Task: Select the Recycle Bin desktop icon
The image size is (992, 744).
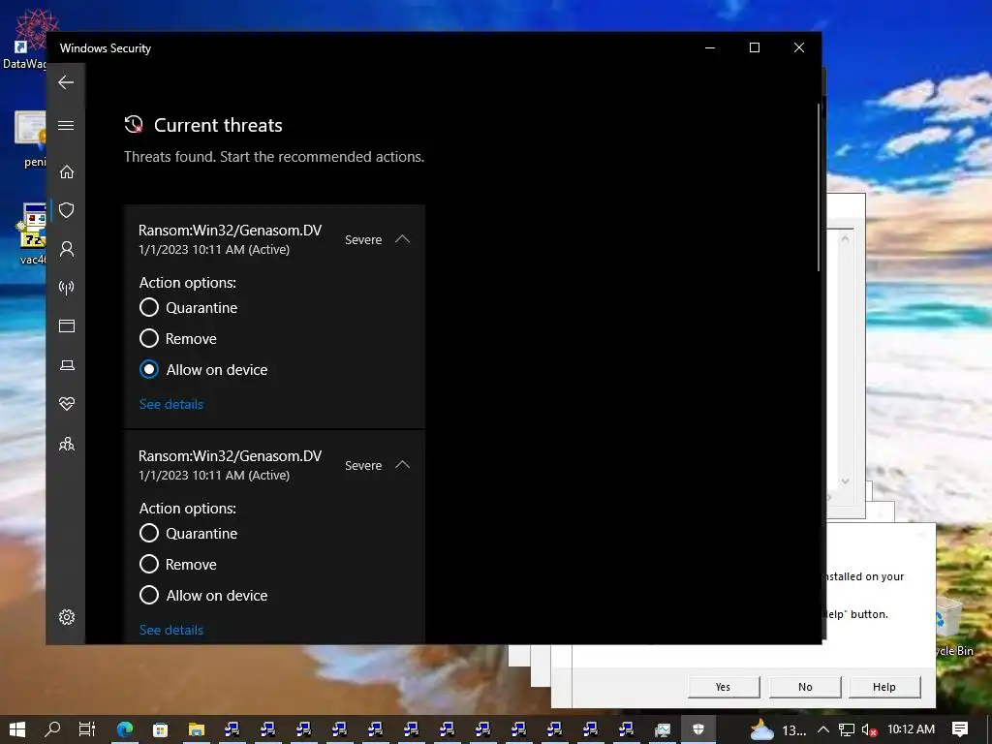Action: pyautogui.click(x=955, y=627)
